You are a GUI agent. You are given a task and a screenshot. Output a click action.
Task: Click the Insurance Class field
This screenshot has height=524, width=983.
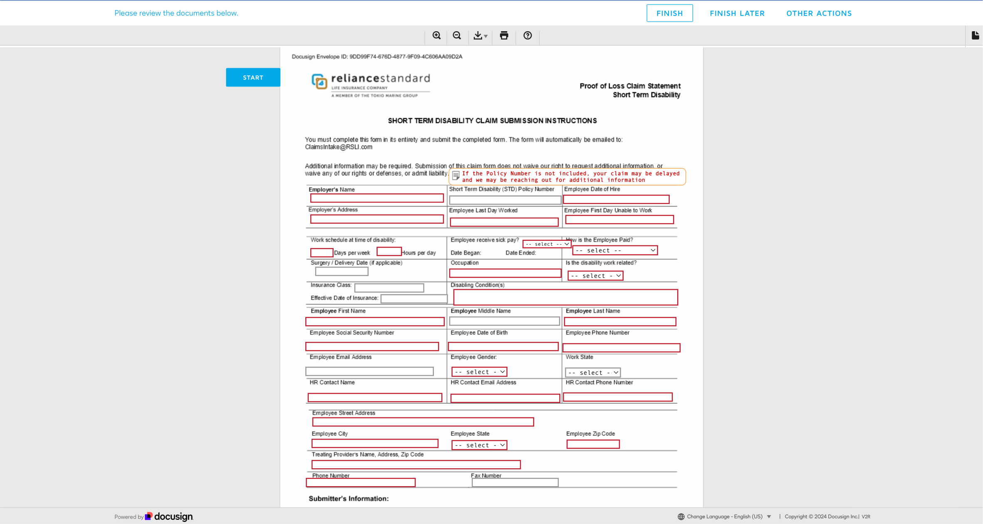click(x=389, y=288)
